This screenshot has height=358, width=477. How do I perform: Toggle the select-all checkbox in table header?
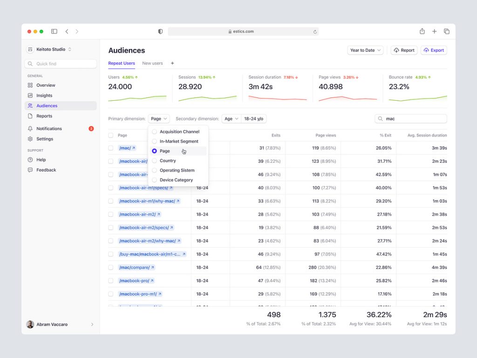111,135
